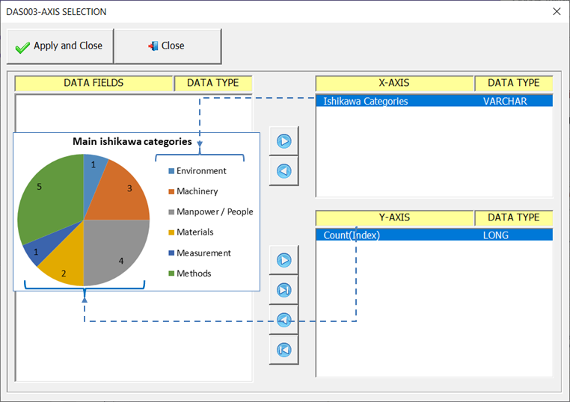This screenshot has width=570, height=402.
Task: Click the VARCHAR data type cell
Action: click(x=505, y=101)
